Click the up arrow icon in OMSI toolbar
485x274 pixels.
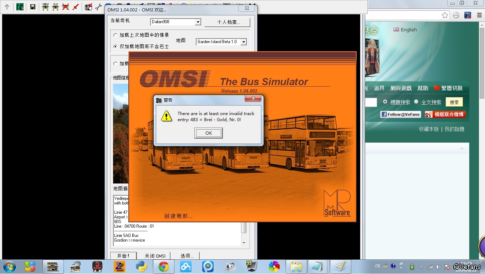point(7,7)
